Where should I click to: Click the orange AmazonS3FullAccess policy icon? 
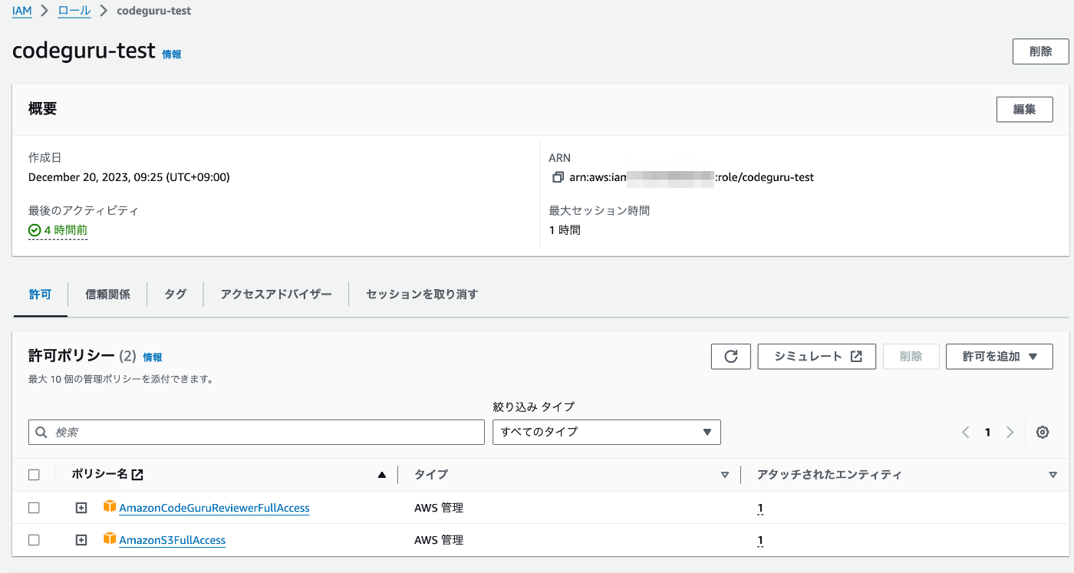(x=110, y=539)
